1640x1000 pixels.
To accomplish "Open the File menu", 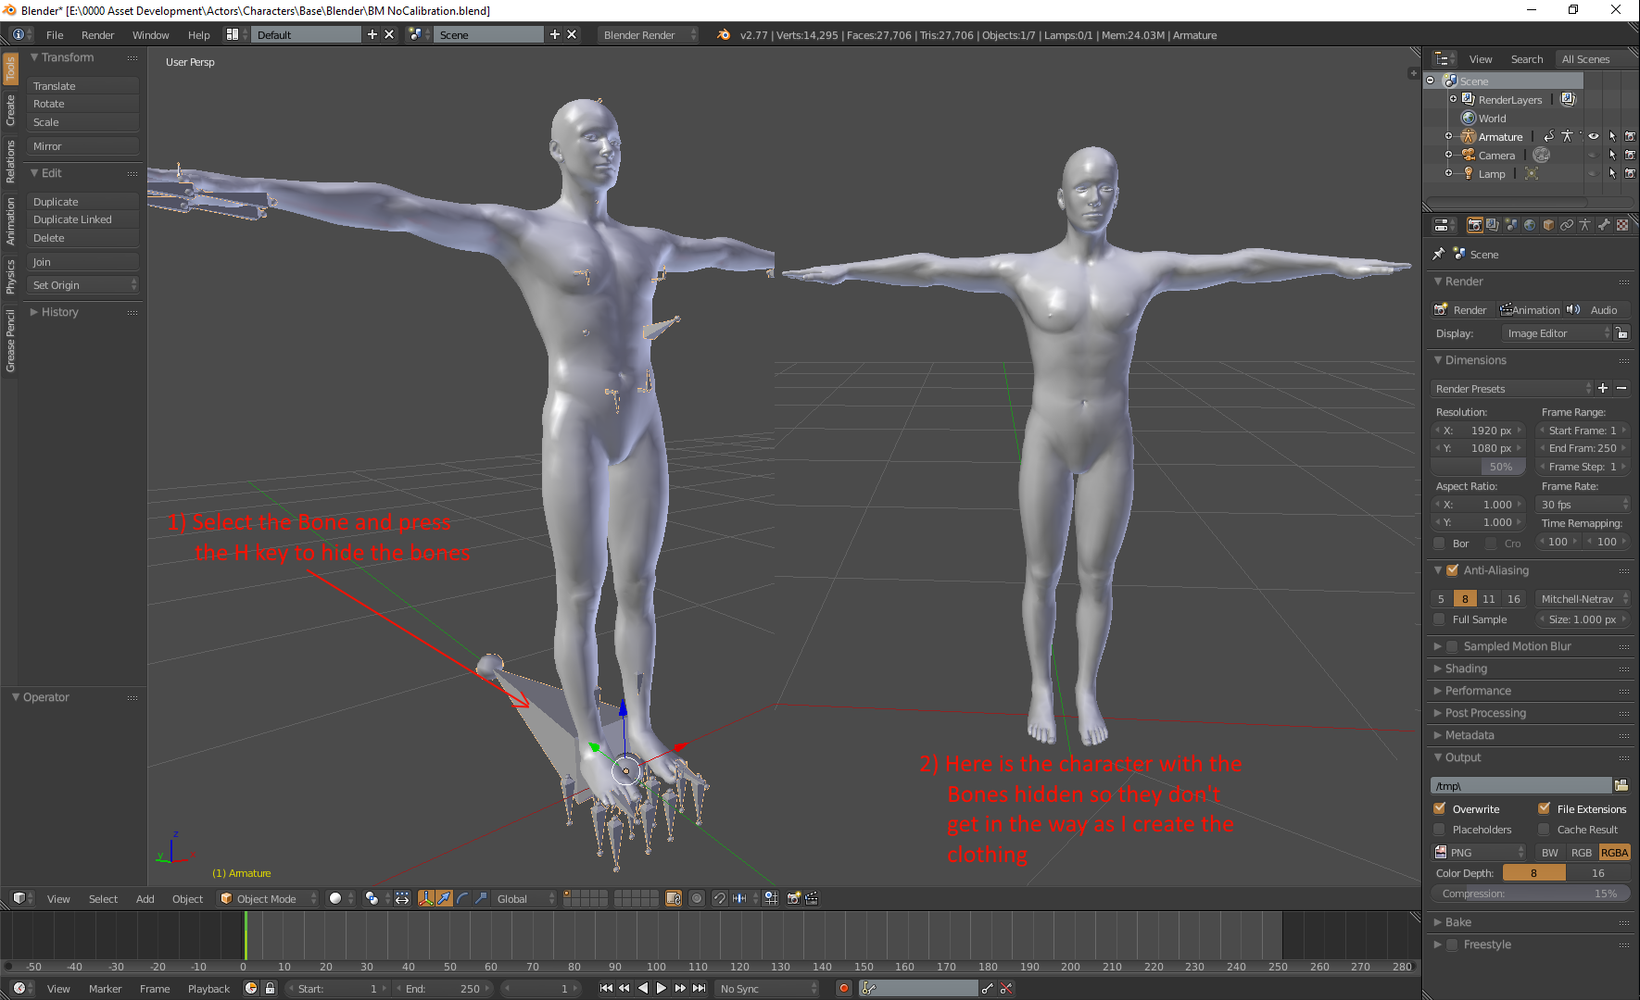I will tap(55, 34).
